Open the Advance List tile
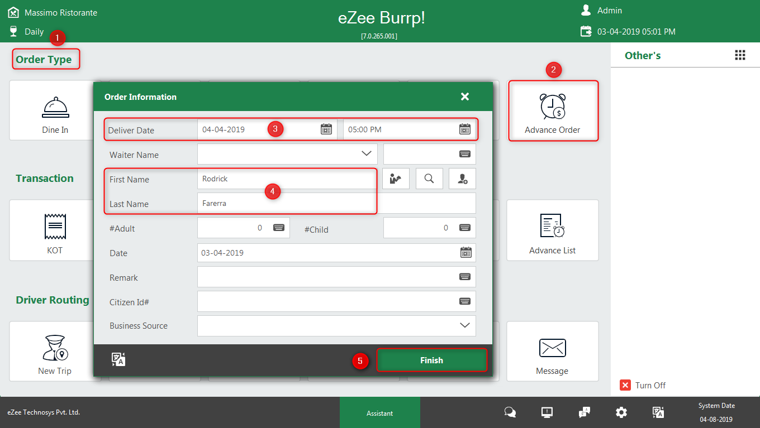 tap(553, 230)
